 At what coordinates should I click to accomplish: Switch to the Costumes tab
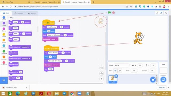[19, 13]
